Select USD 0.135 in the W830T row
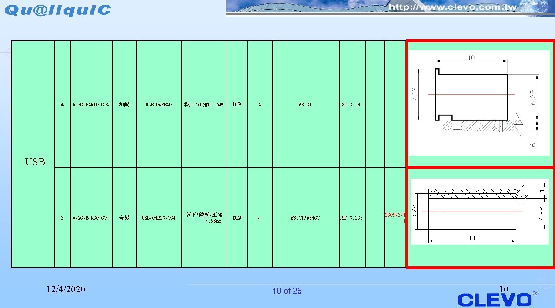Screen dimensions: 555x308 click(351, 104)
